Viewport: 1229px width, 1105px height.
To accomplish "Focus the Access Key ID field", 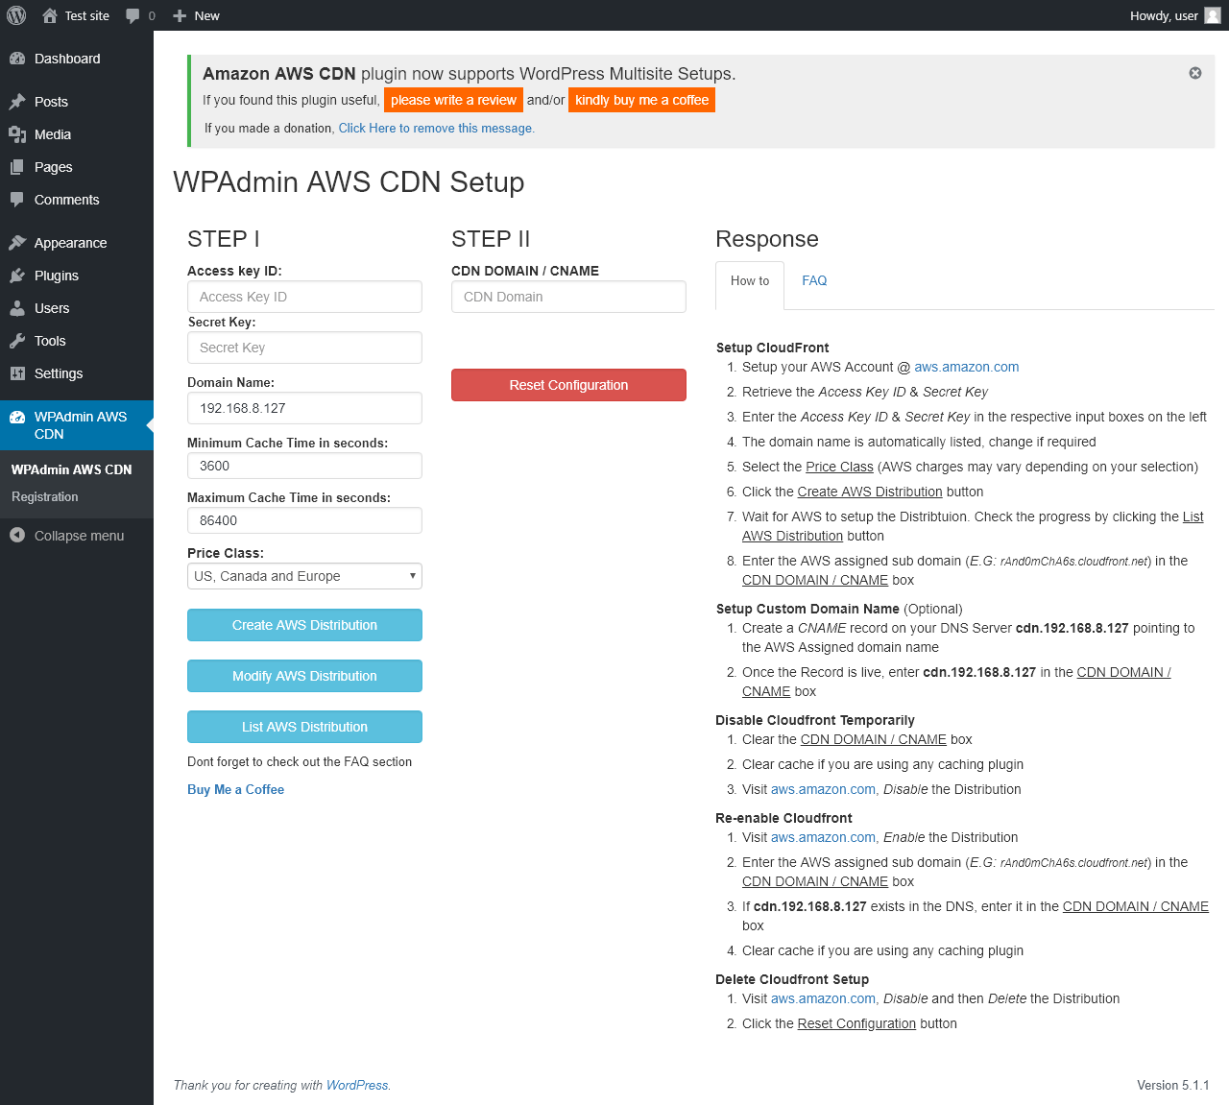I will pyautogui.click(x=304, y=297).
